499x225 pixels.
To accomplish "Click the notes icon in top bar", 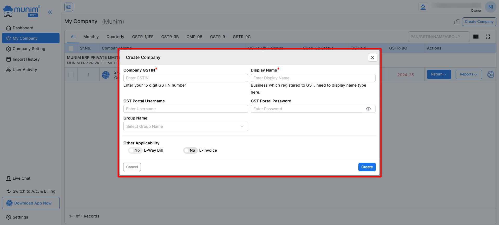I will (x=69, y=7).
